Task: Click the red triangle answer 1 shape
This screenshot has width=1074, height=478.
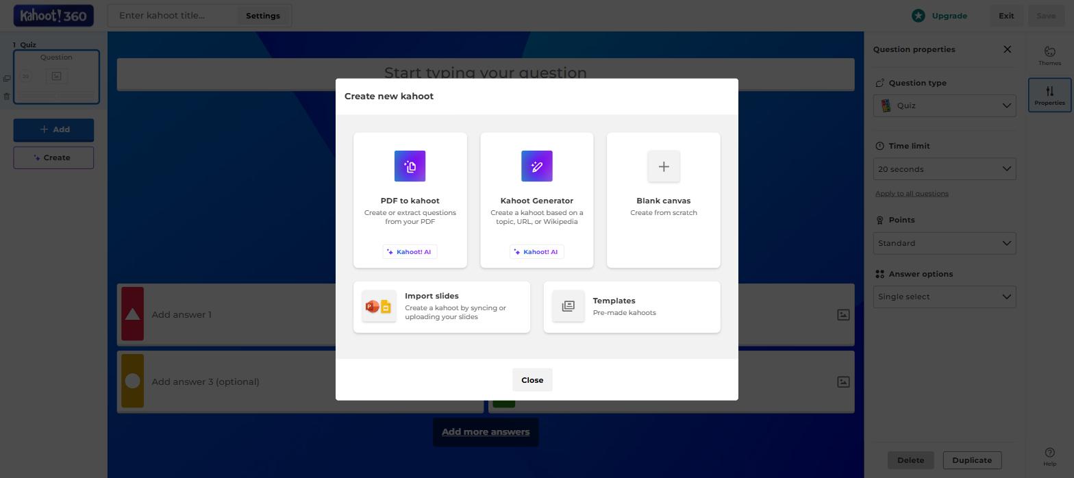Action: click(132, 314)
